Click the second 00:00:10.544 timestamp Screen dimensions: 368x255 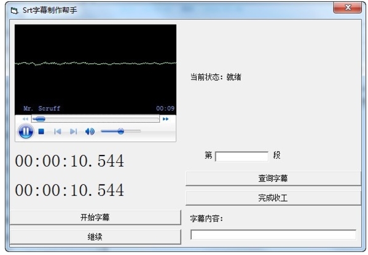[x=69, y=190]
